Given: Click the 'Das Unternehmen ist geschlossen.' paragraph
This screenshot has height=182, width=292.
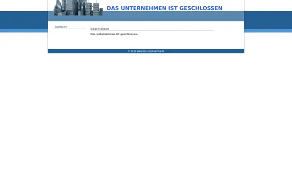Looking at the screenshot, I should 114,34.
